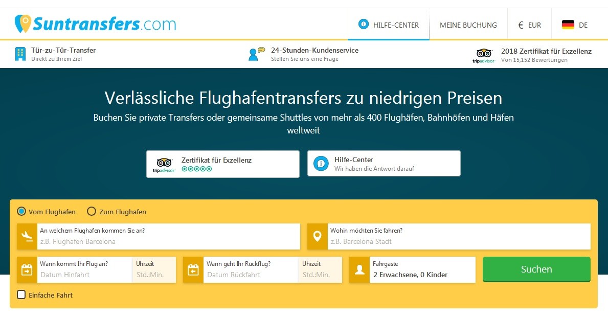Click the 24-Stunden-Kundenservice person icon
608x316 pixels.
[256, 54]
